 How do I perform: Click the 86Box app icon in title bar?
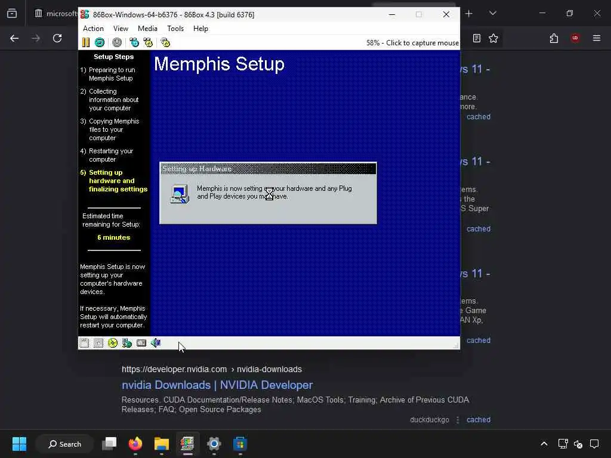tap(85, 14)
